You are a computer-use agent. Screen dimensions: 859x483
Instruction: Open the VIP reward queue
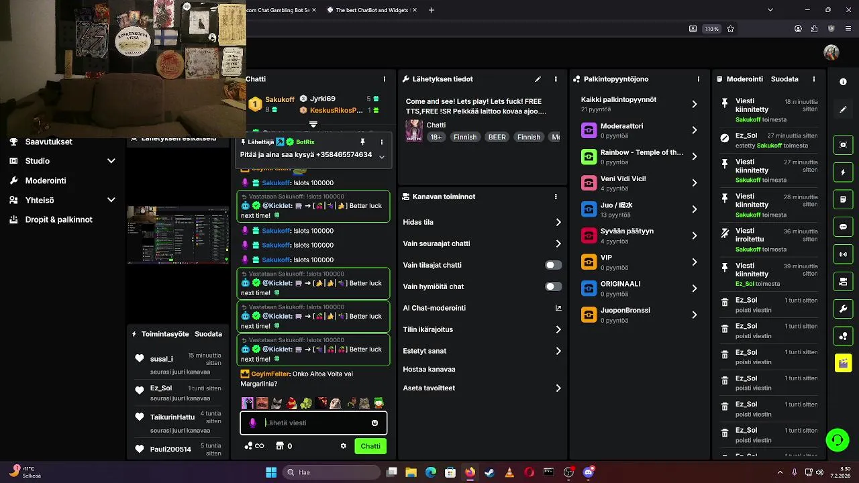pyautogui.click(x=640, y=262)
